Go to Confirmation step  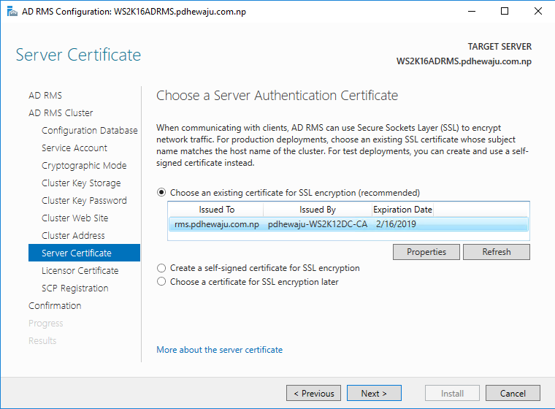[55, 305]
